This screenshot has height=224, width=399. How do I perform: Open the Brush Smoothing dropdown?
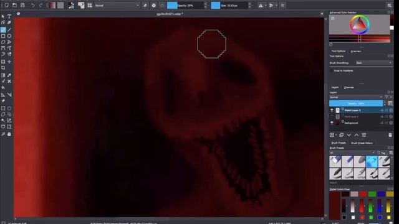[x=373, y=63]
